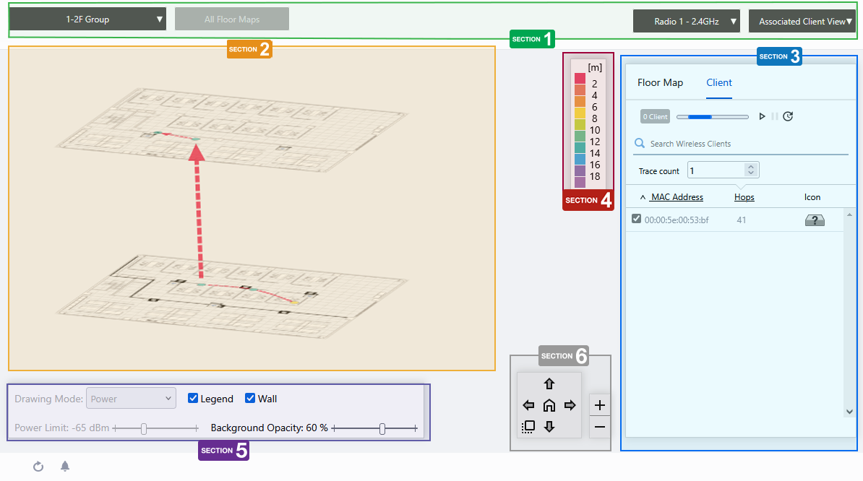Pan the map up with the up arrow
This screenshot has height=481, width=863.
pos(549,384)
